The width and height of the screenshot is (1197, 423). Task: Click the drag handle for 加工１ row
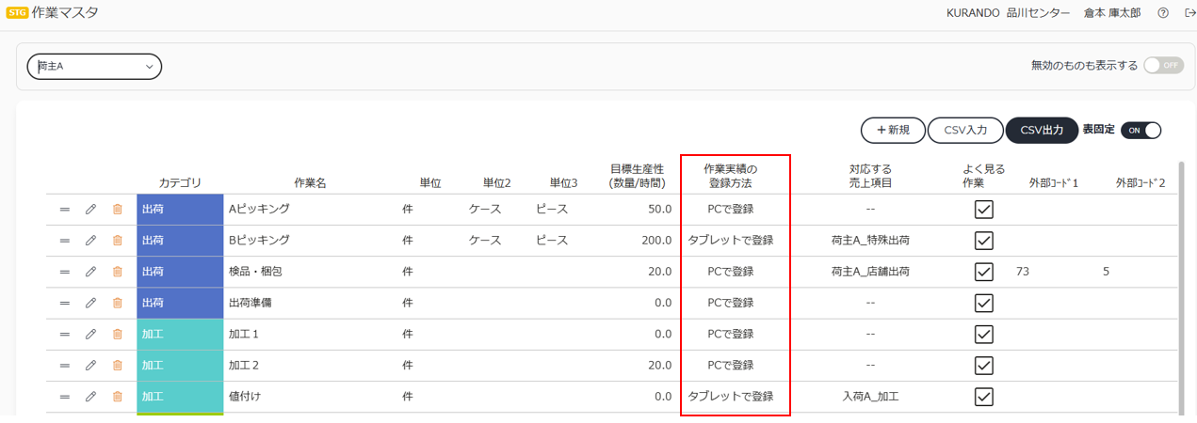(65, 334)
